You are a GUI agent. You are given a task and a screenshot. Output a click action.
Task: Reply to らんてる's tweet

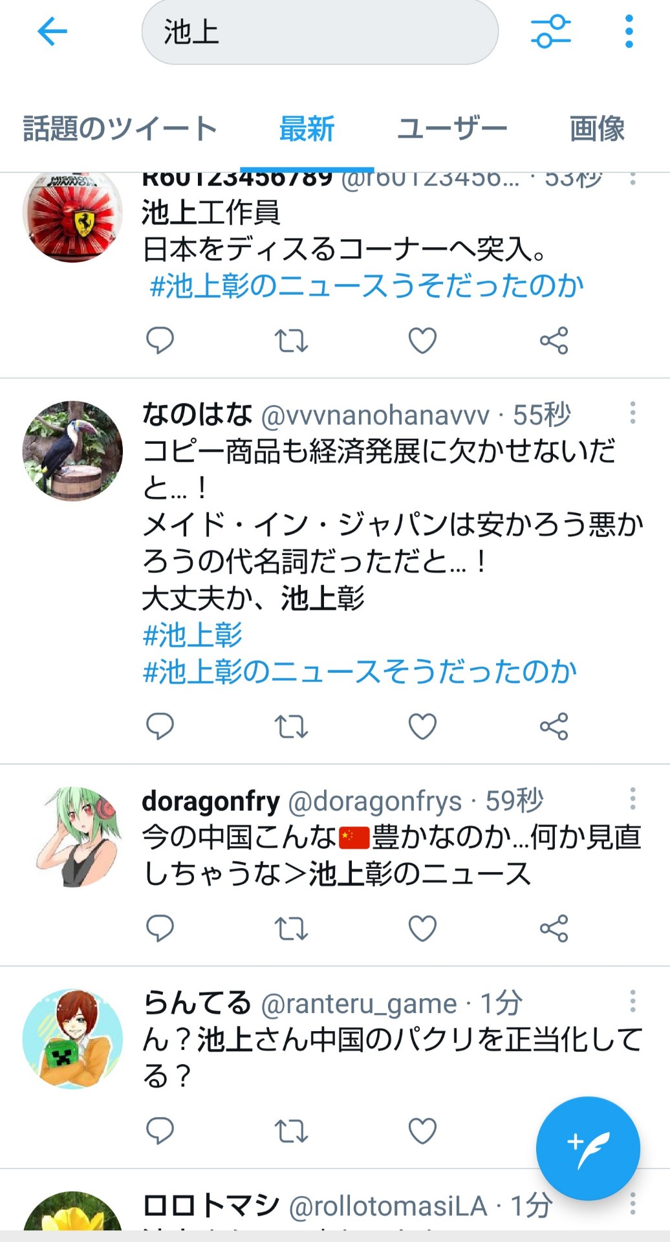click(160, 1131)
